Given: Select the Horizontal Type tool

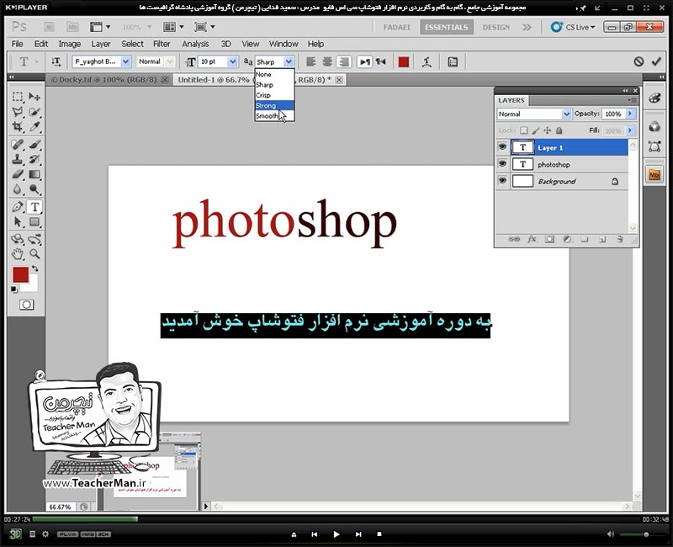Looking at the screenshot, I should coord(34,207).
